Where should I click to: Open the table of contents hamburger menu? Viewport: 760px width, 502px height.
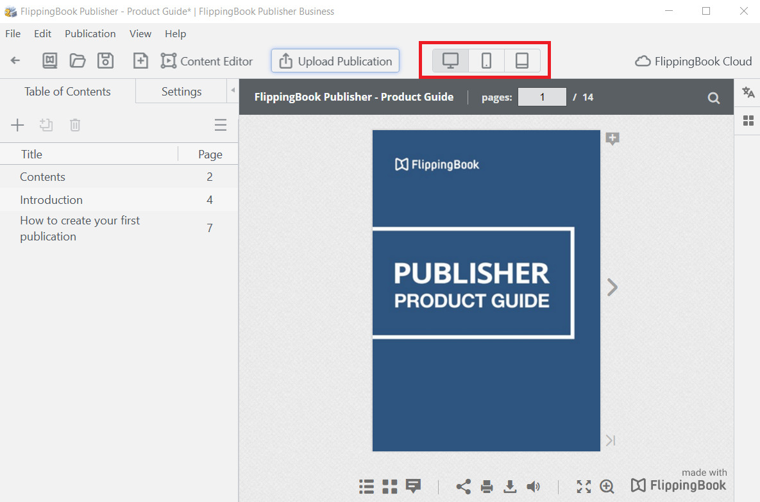click(x=221, y=125)
